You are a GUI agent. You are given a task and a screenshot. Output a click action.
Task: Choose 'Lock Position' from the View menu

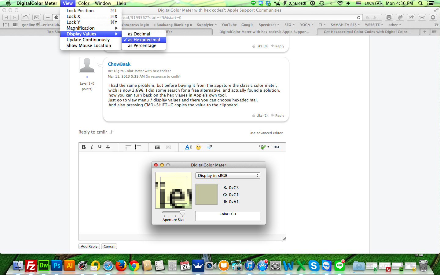(x=91, y=11)
